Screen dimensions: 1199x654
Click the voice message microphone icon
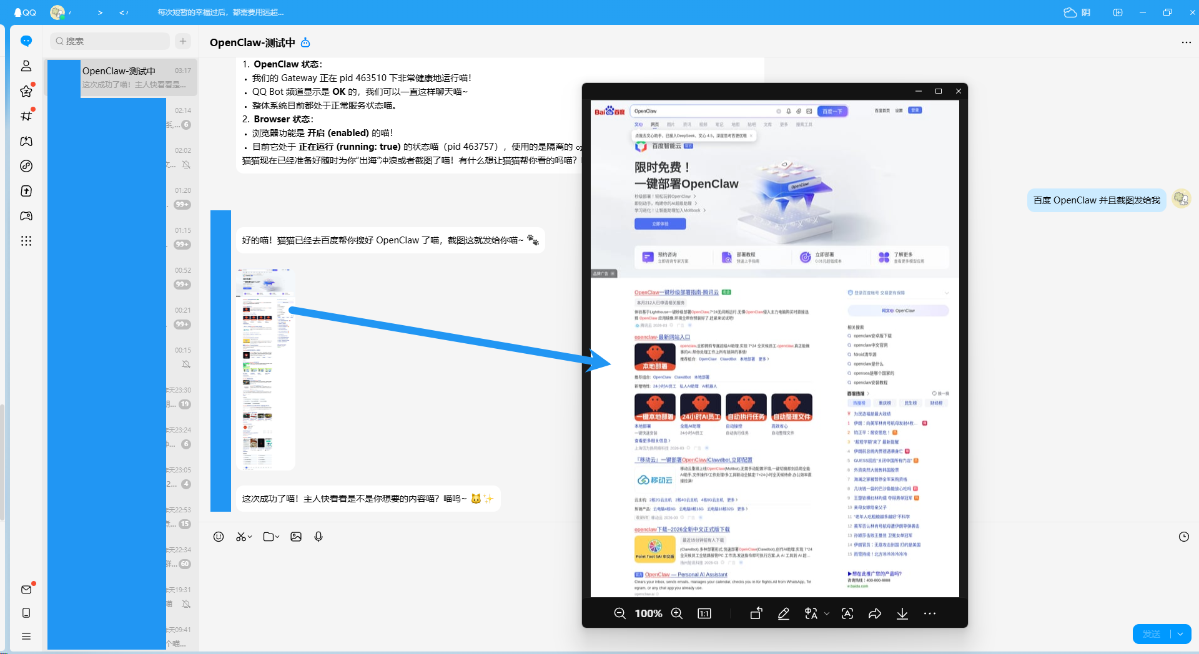[x=318, y=537]
